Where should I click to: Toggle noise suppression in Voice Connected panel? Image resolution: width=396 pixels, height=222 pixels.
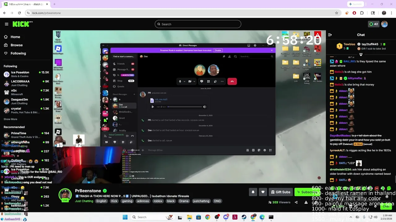coord(127,136)
